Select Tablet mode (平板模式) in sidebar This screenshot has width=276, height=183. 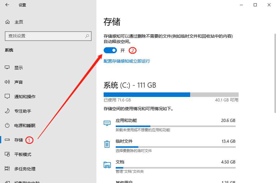[x=23, y=154]
